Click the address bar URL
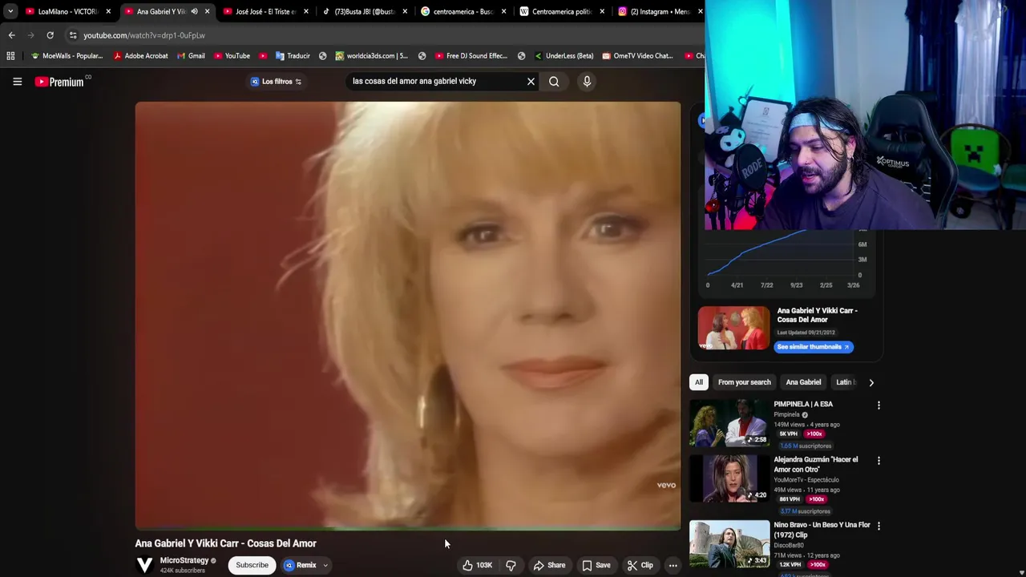1026x577 pixels. click(144, 35)
